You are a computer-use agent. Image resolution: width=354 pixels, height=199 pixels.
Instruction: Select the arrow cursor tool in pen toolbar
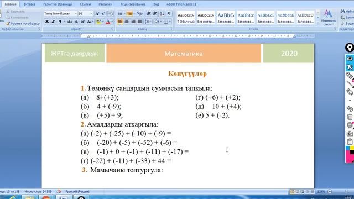coord(350,67)
